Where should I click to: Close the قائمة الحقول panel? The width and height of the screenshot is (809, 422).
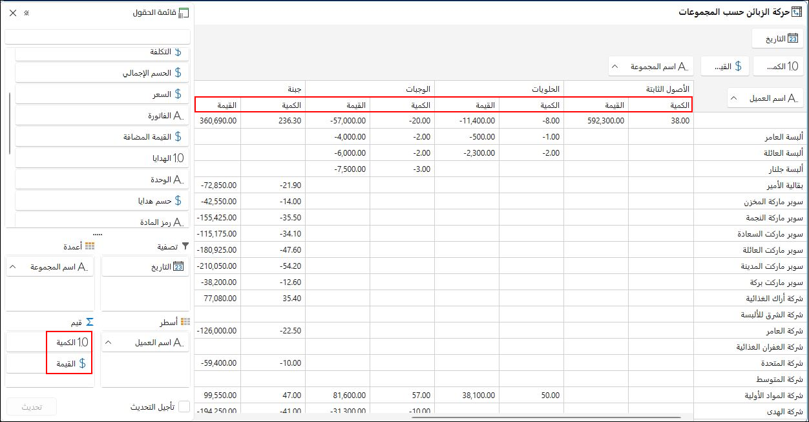click(x=13, y=12)
